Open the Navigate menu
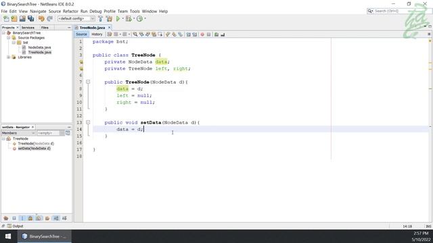The width and height of the screenshot is (433, 243). [x=38, y=11]
